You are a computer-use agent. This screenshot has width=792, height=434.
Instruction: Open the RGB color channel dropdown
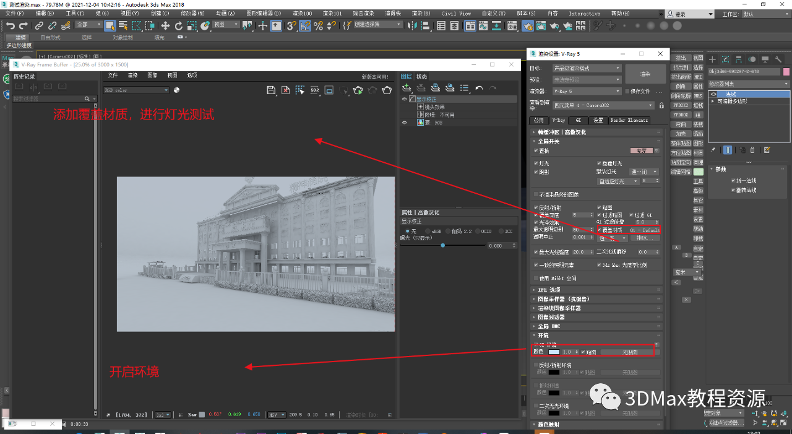pyautogui.click(x=136, y=90)
